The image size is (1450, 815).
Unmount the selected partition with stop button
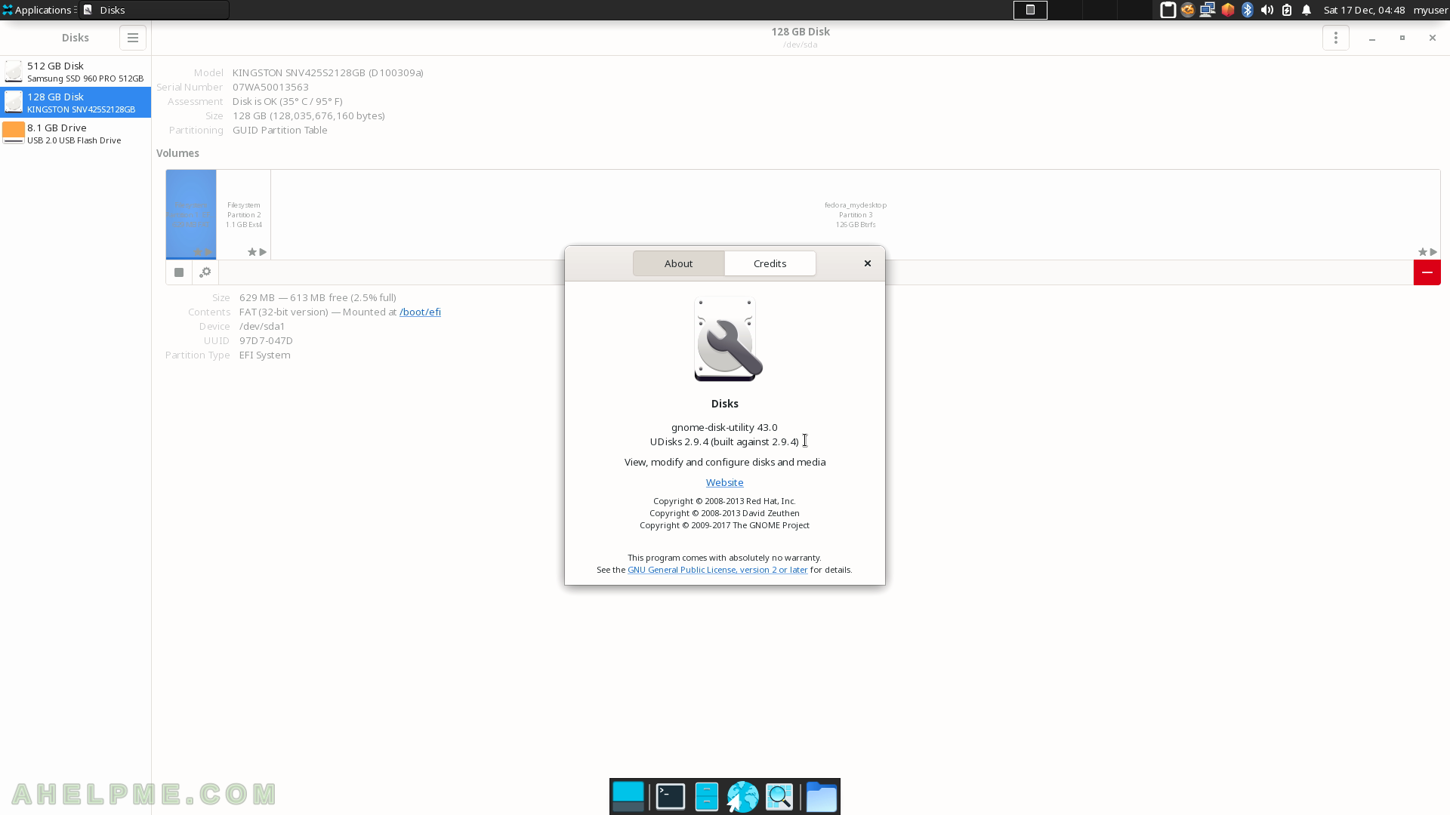pyautogui.click(x=179, y=272)
